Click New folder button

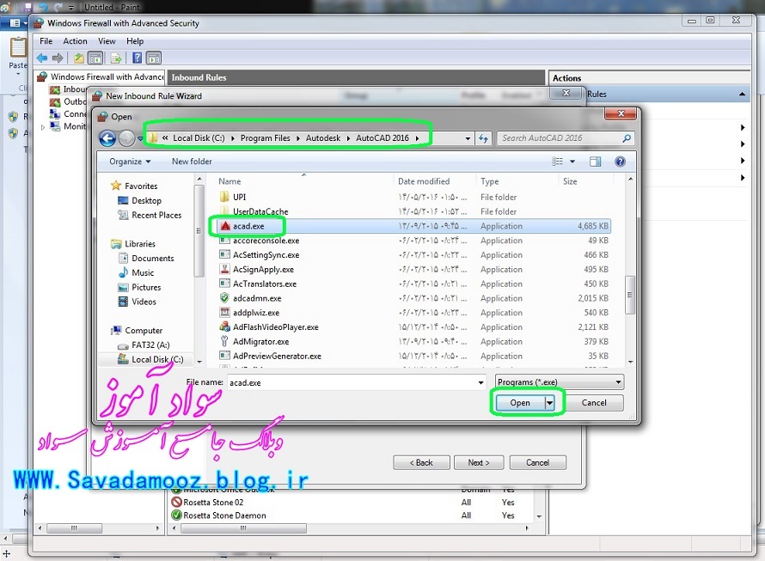(x=192, y=162)
